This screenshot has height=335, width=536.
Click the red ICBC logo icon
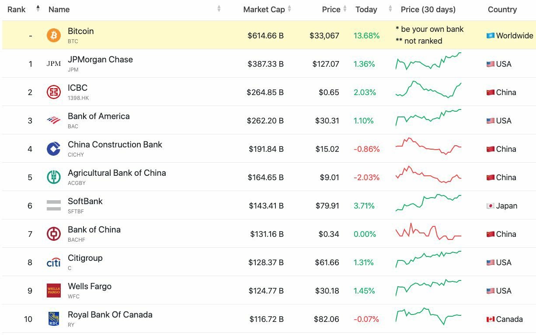54,92
